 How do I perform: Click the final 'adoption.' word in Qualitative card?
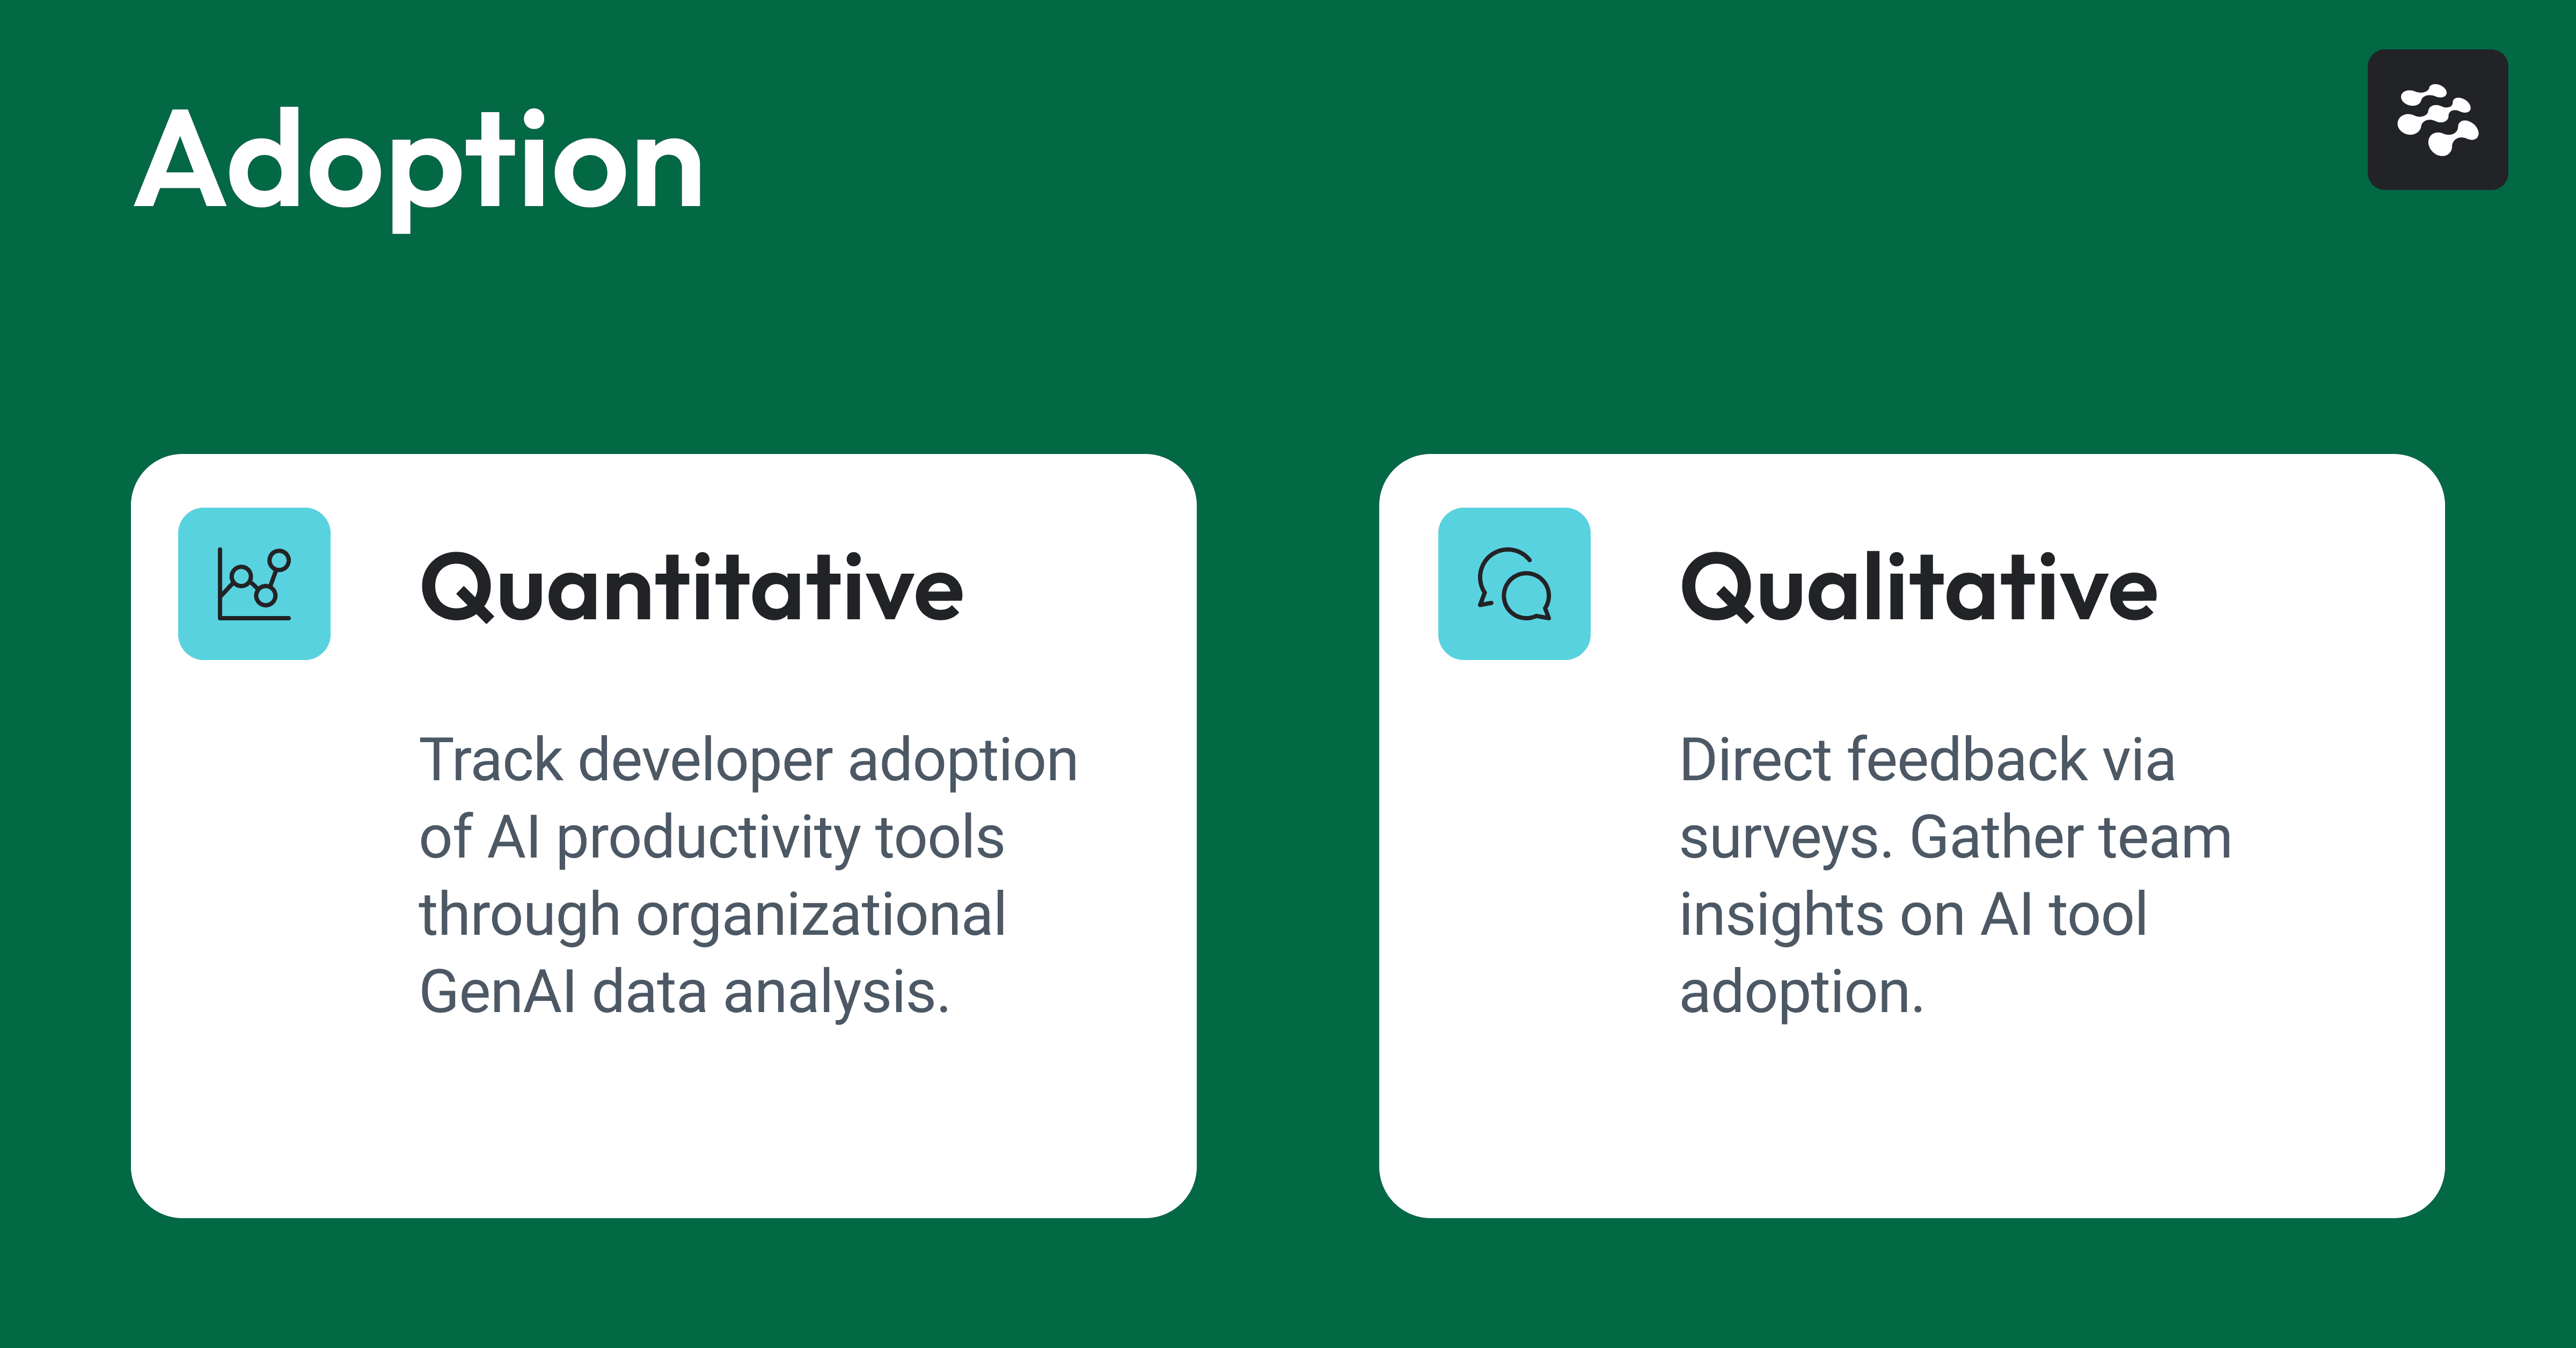coord(1802,992)
